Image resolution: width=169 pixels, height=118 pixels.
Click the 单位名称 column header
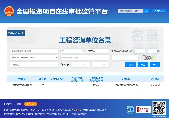click(x=22, y=79)
